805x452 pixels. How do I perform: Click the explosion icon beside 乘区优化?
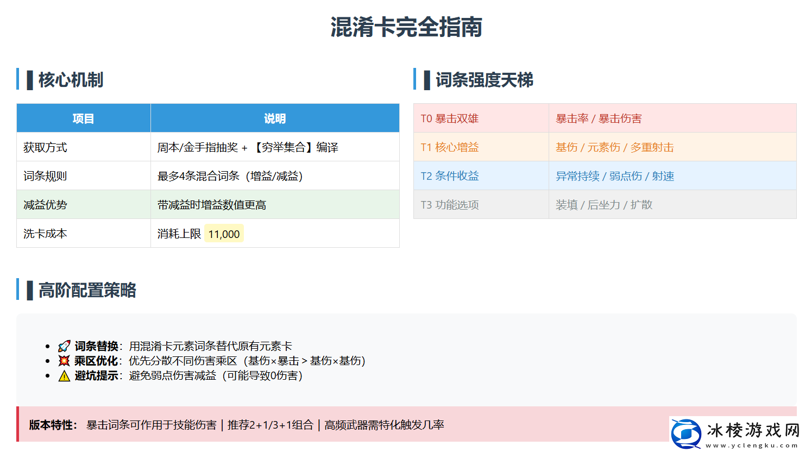[65, 360]
